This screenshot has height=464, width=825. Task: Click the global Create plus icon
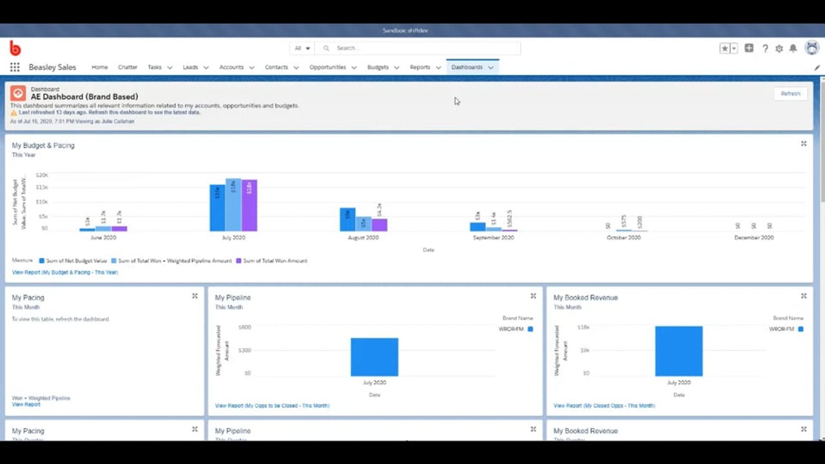749,48
